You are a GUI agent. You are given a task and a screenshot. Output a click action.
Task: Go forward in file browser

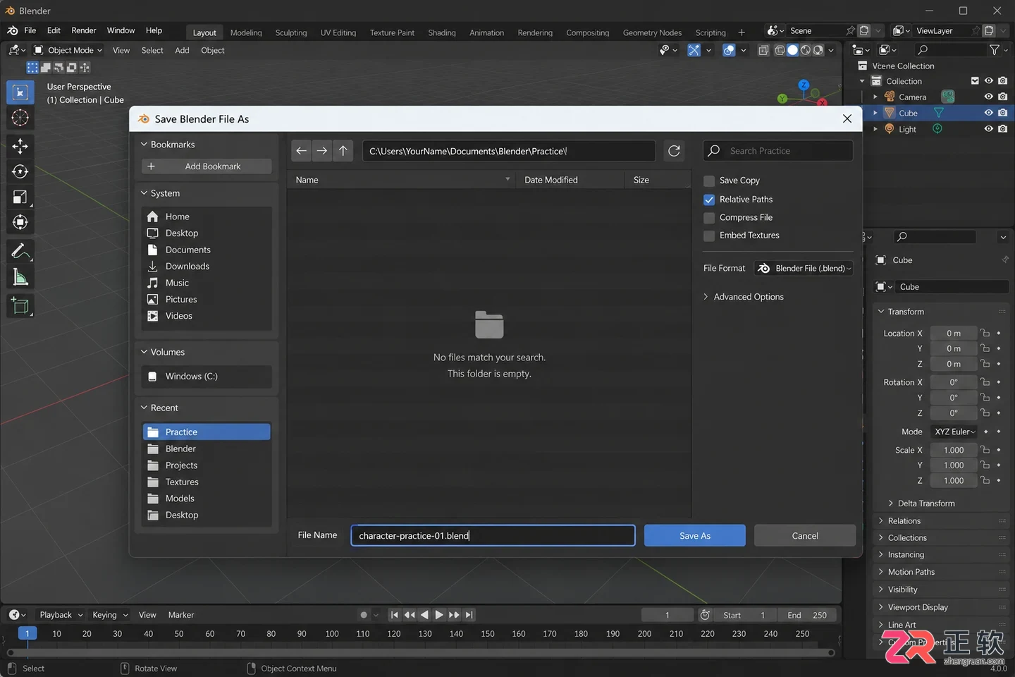322,151
